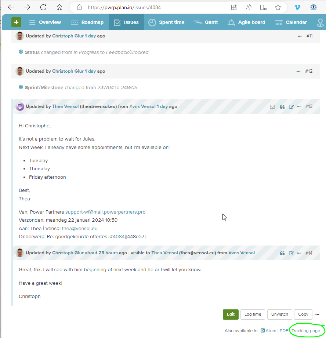Image resolution: width=326 pixels, height=338 pixels.
Task: Click Thea Vensol's purple avatar on note #13
Action: tap(20, 106)
